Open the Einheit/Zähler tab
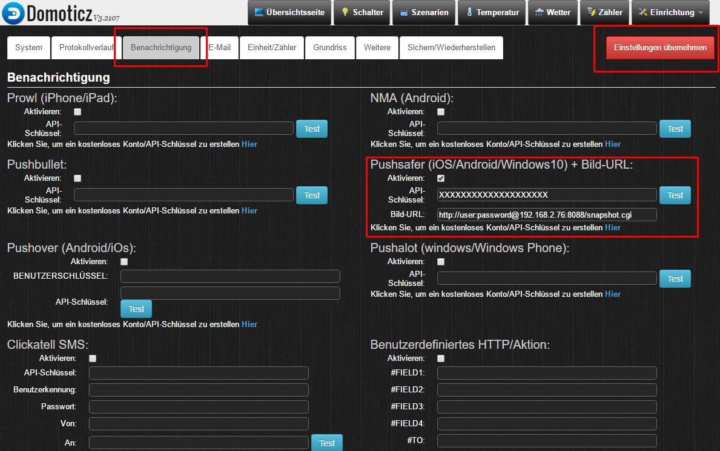This screenshot has width=720, height=451. [272, 48]
